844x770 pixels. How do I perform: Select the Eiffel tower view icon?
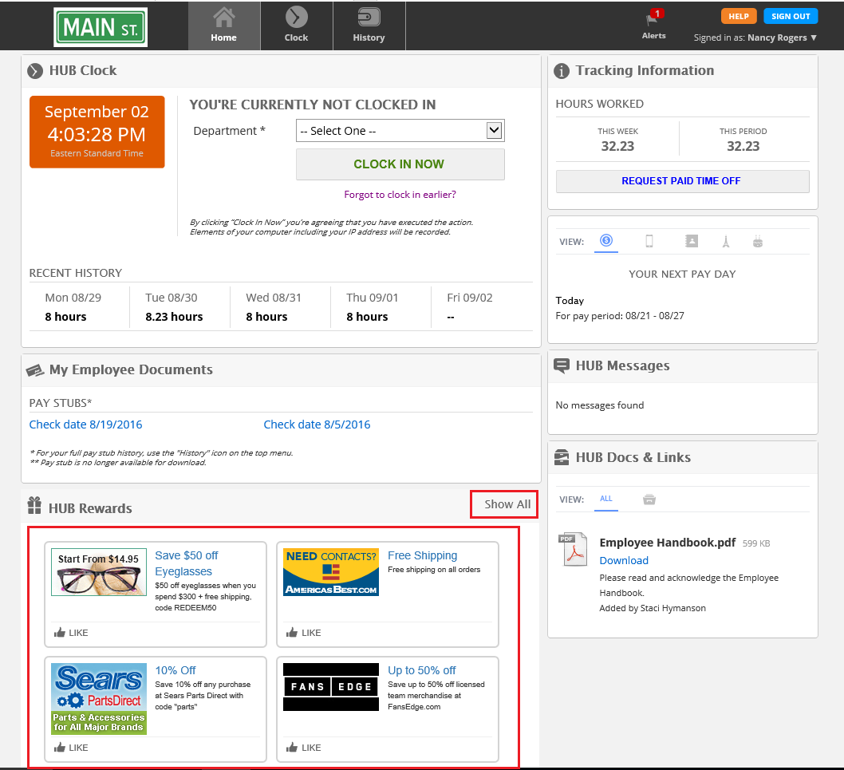(x=725, y=241)
